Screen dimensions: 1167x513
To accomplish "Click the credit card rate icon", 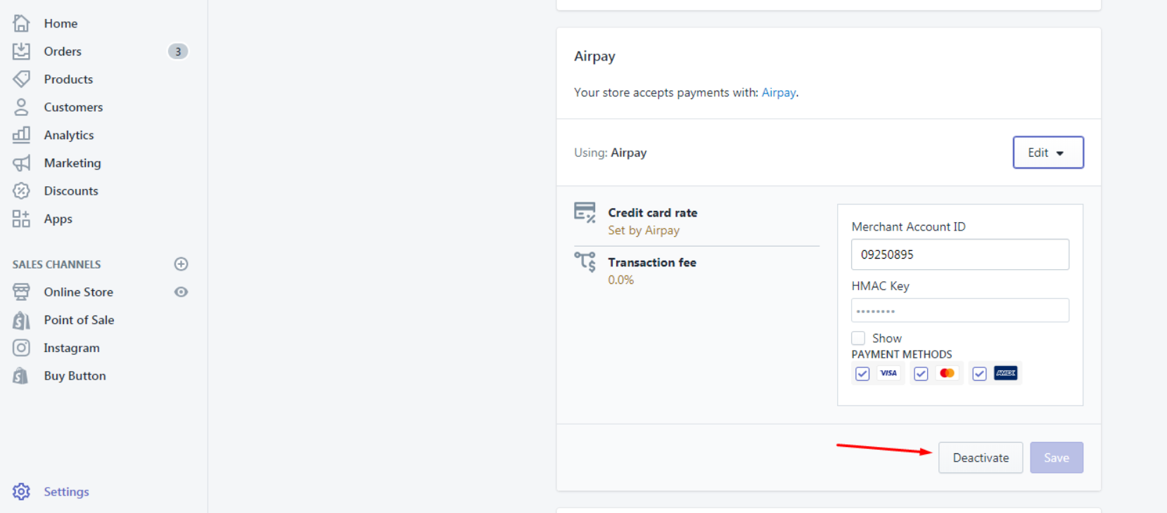I will click(x=585, y=213).
